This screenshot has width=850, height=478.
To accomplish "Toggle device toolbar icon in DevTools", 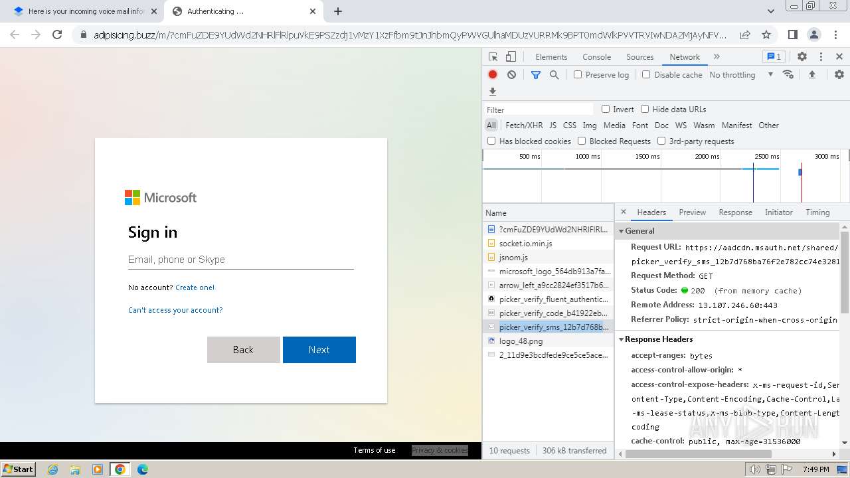I will coord(510,57).
